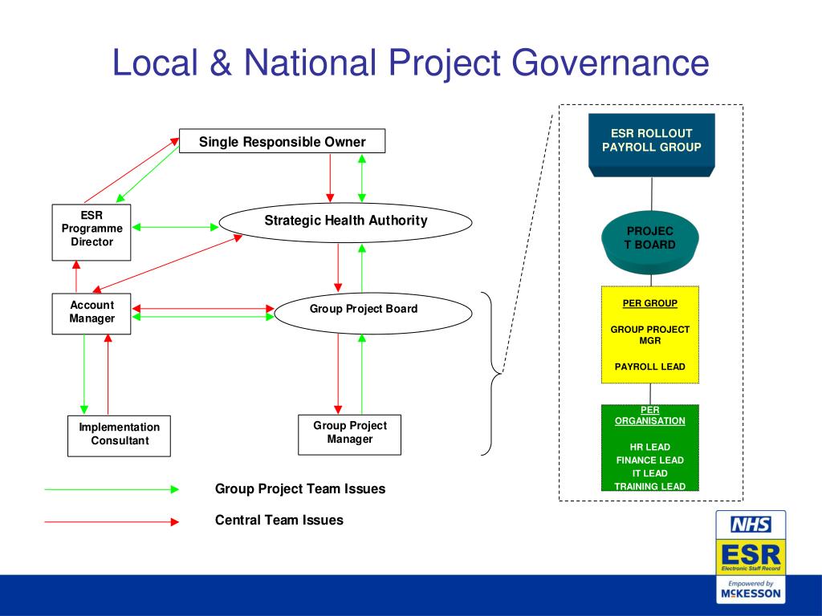Click the Group Project Board ellipse
822x616 pixels.
[x=373, y=314]
